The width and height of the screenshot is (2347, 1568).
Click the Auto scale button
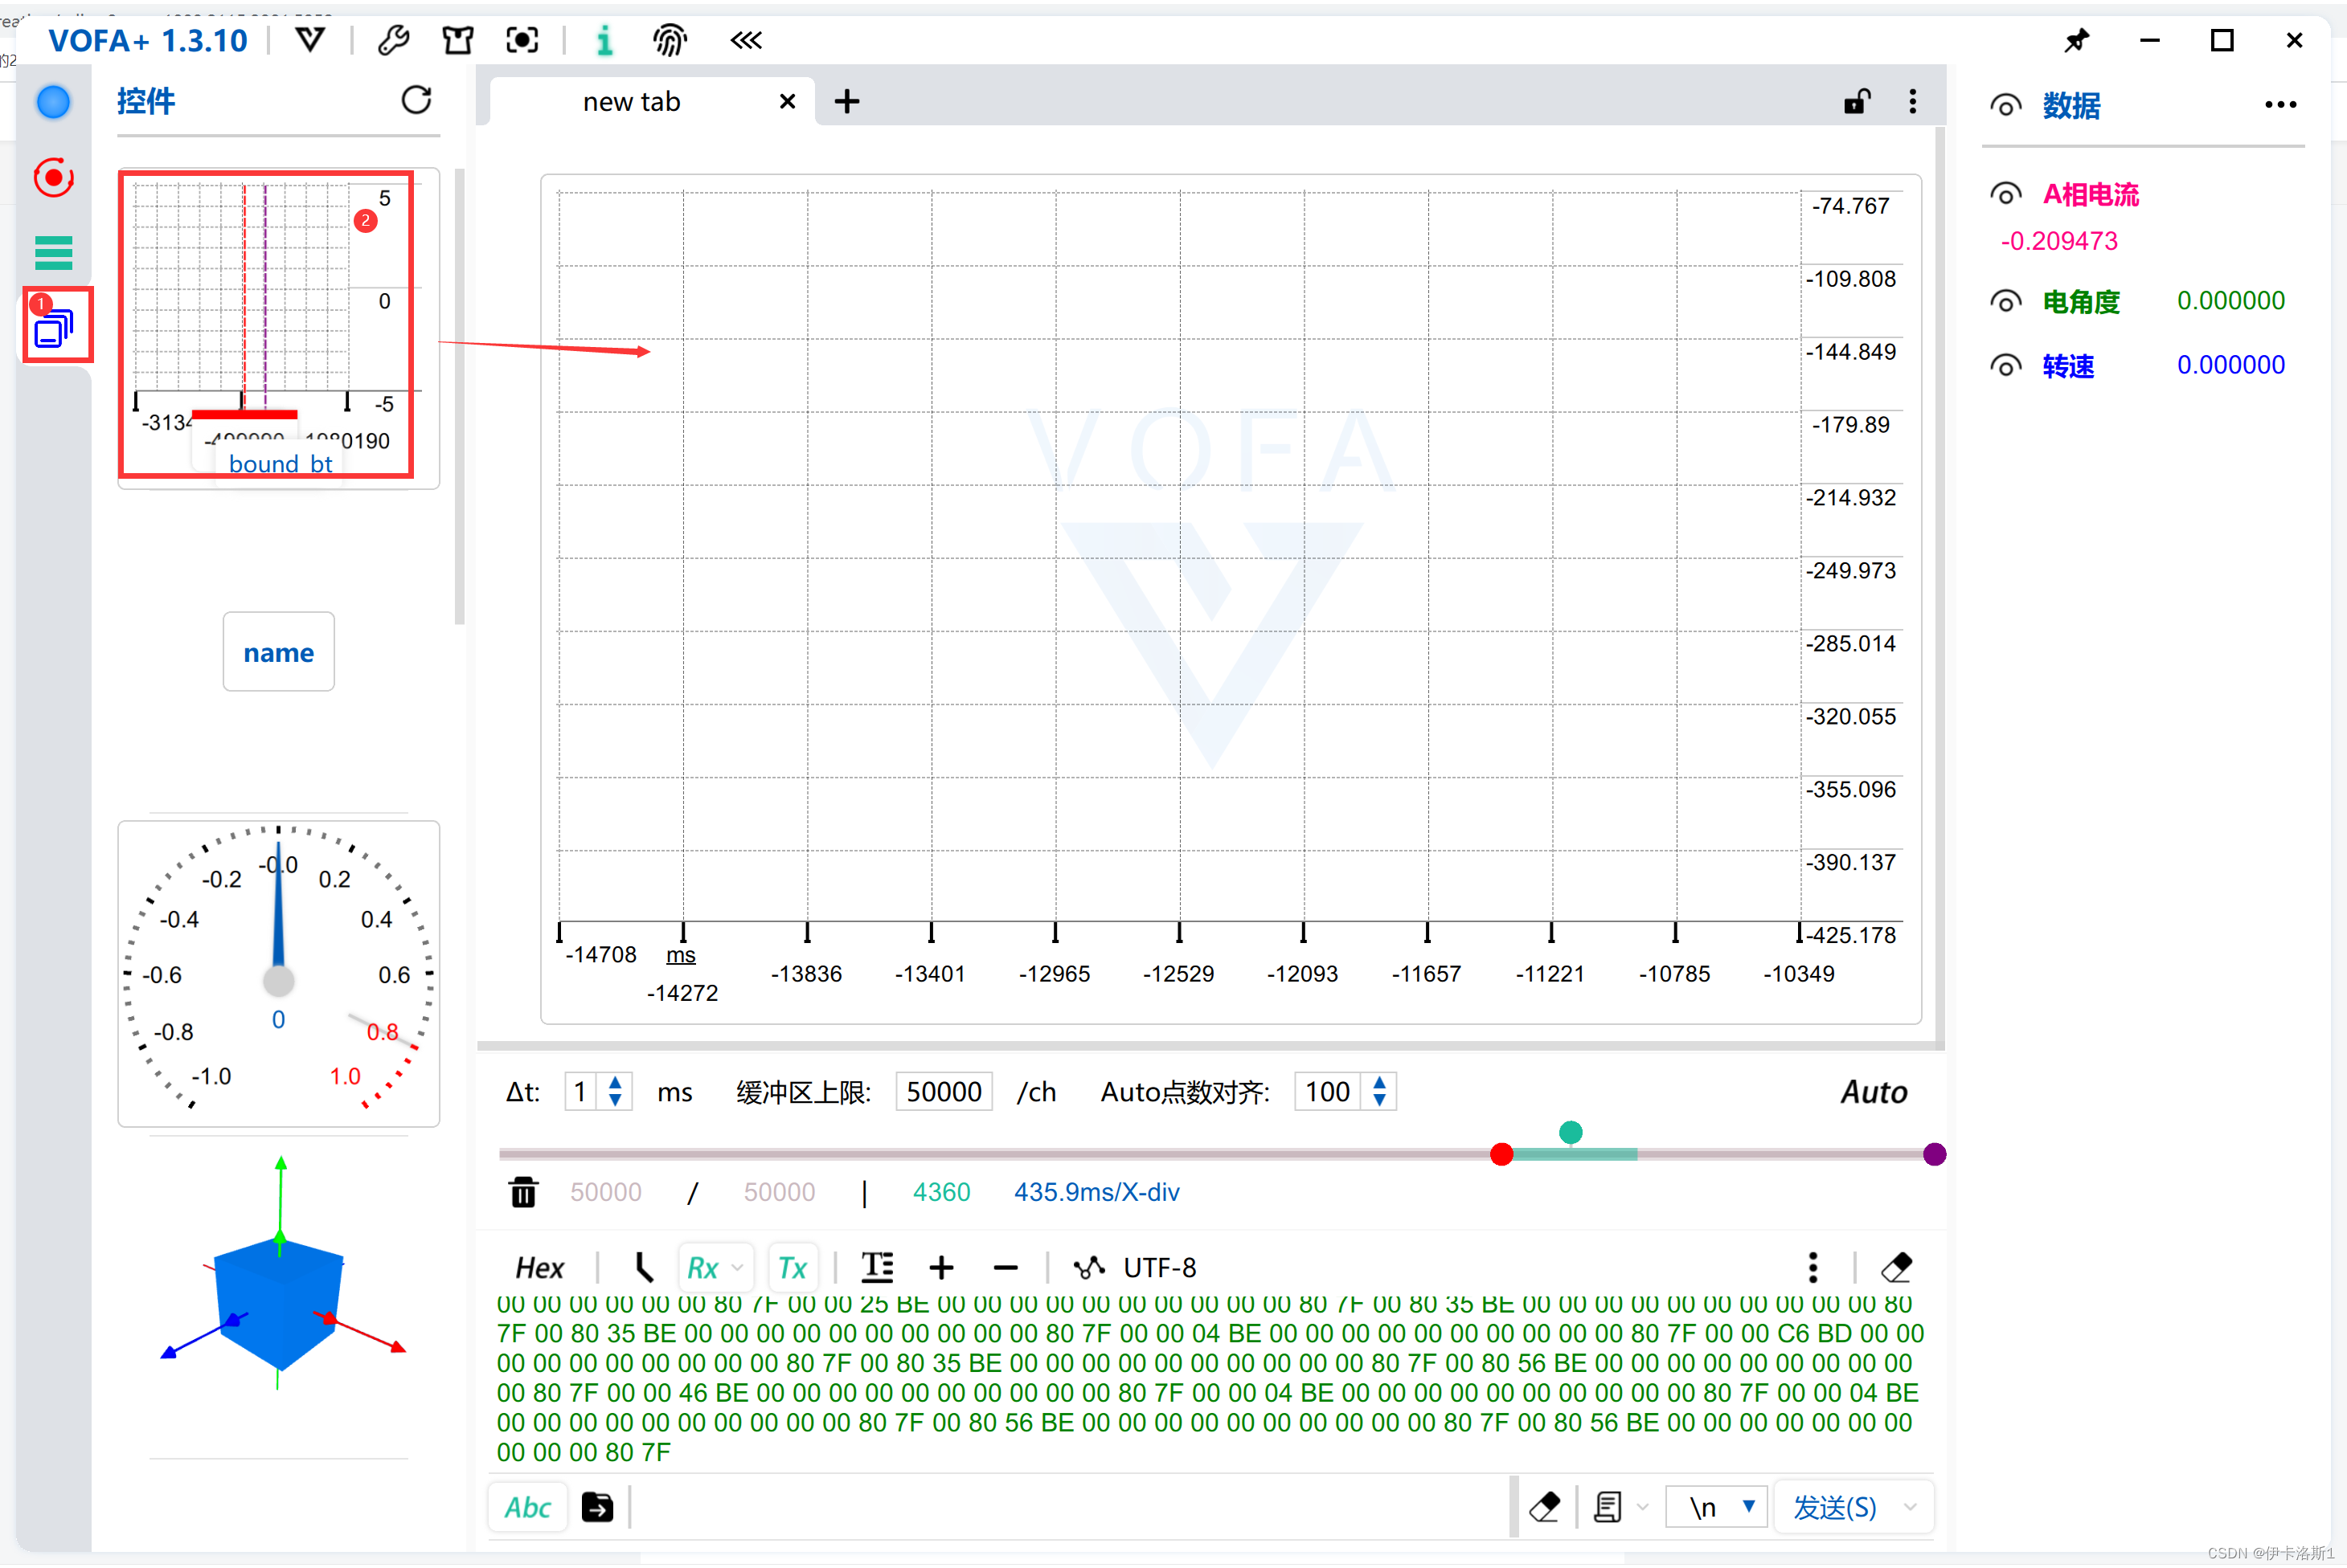(1873, 1092)
